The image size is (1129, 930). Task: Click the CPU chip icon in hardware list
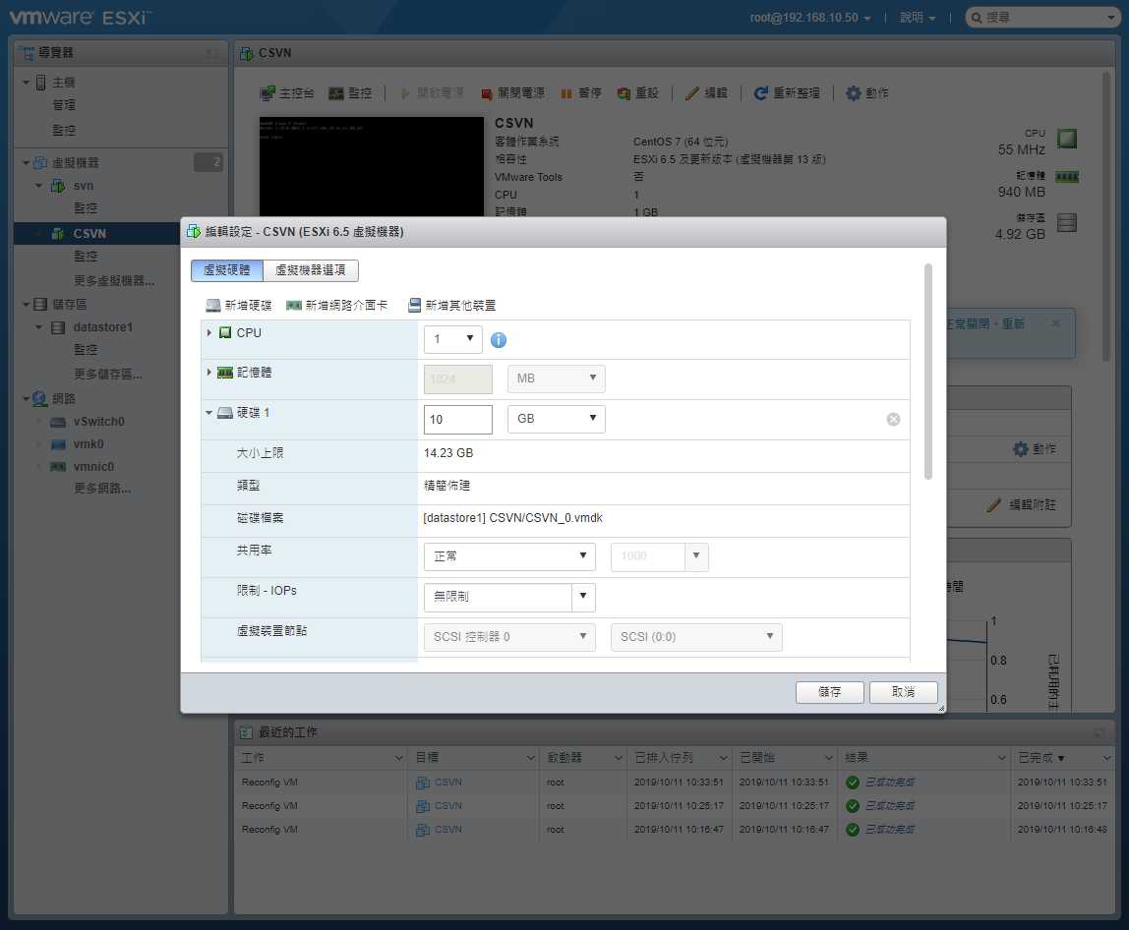coord(225,332)
